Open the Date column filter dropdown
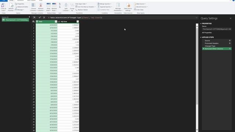Screen dimensions: 235x132 [x=56, y=22]
